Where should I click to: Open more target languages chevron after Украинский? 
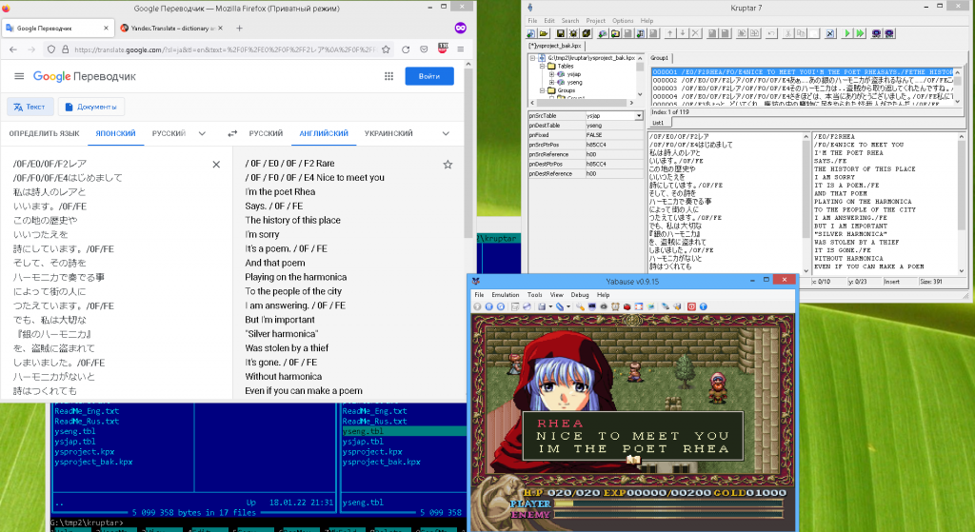pyautogui.click(x=446, y=133)
